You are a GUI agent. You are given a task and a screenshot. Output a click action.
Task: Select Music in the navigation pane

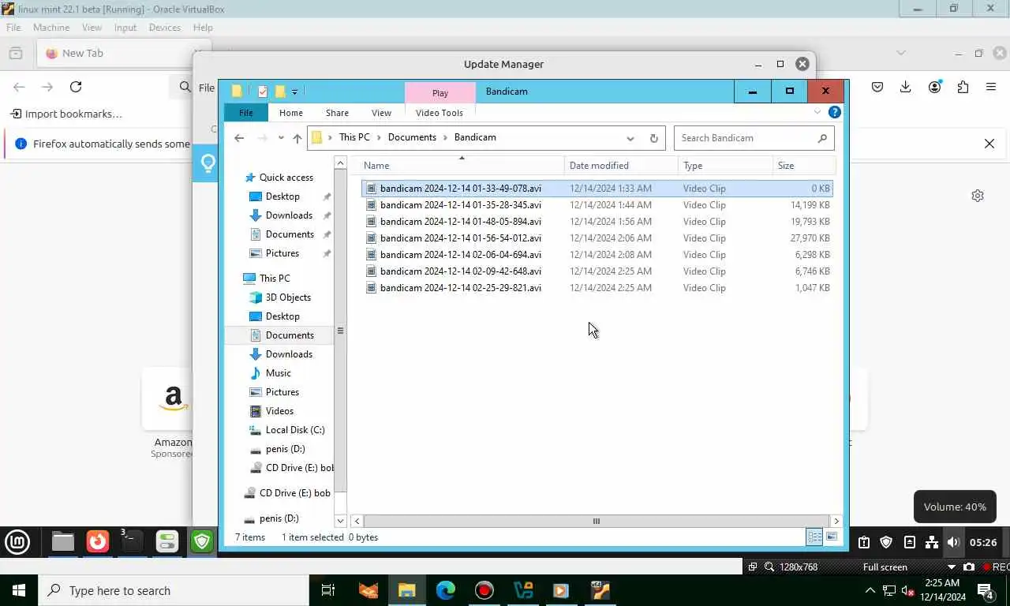pos(278,373)
